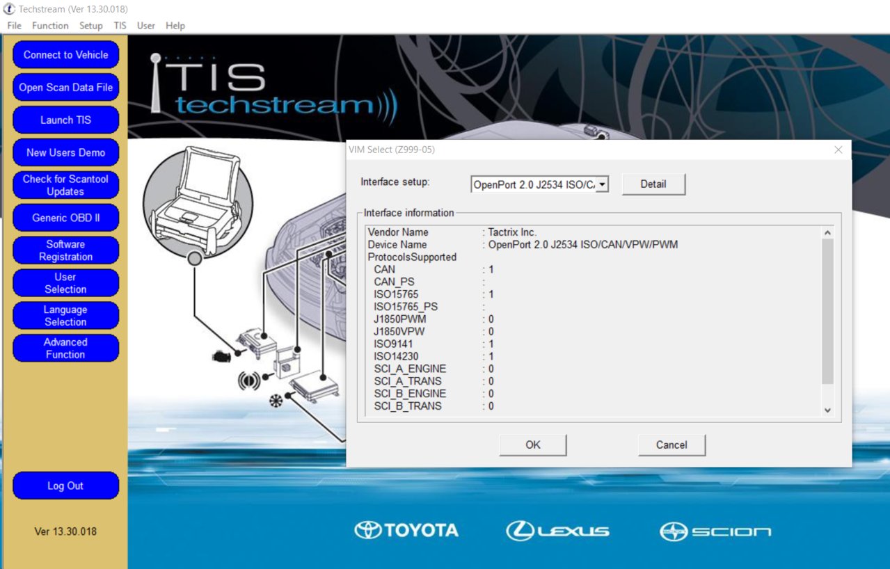Open the TIS menu
Image resolution: width=890 pixels, height=569 pixels.
(120, 26)
